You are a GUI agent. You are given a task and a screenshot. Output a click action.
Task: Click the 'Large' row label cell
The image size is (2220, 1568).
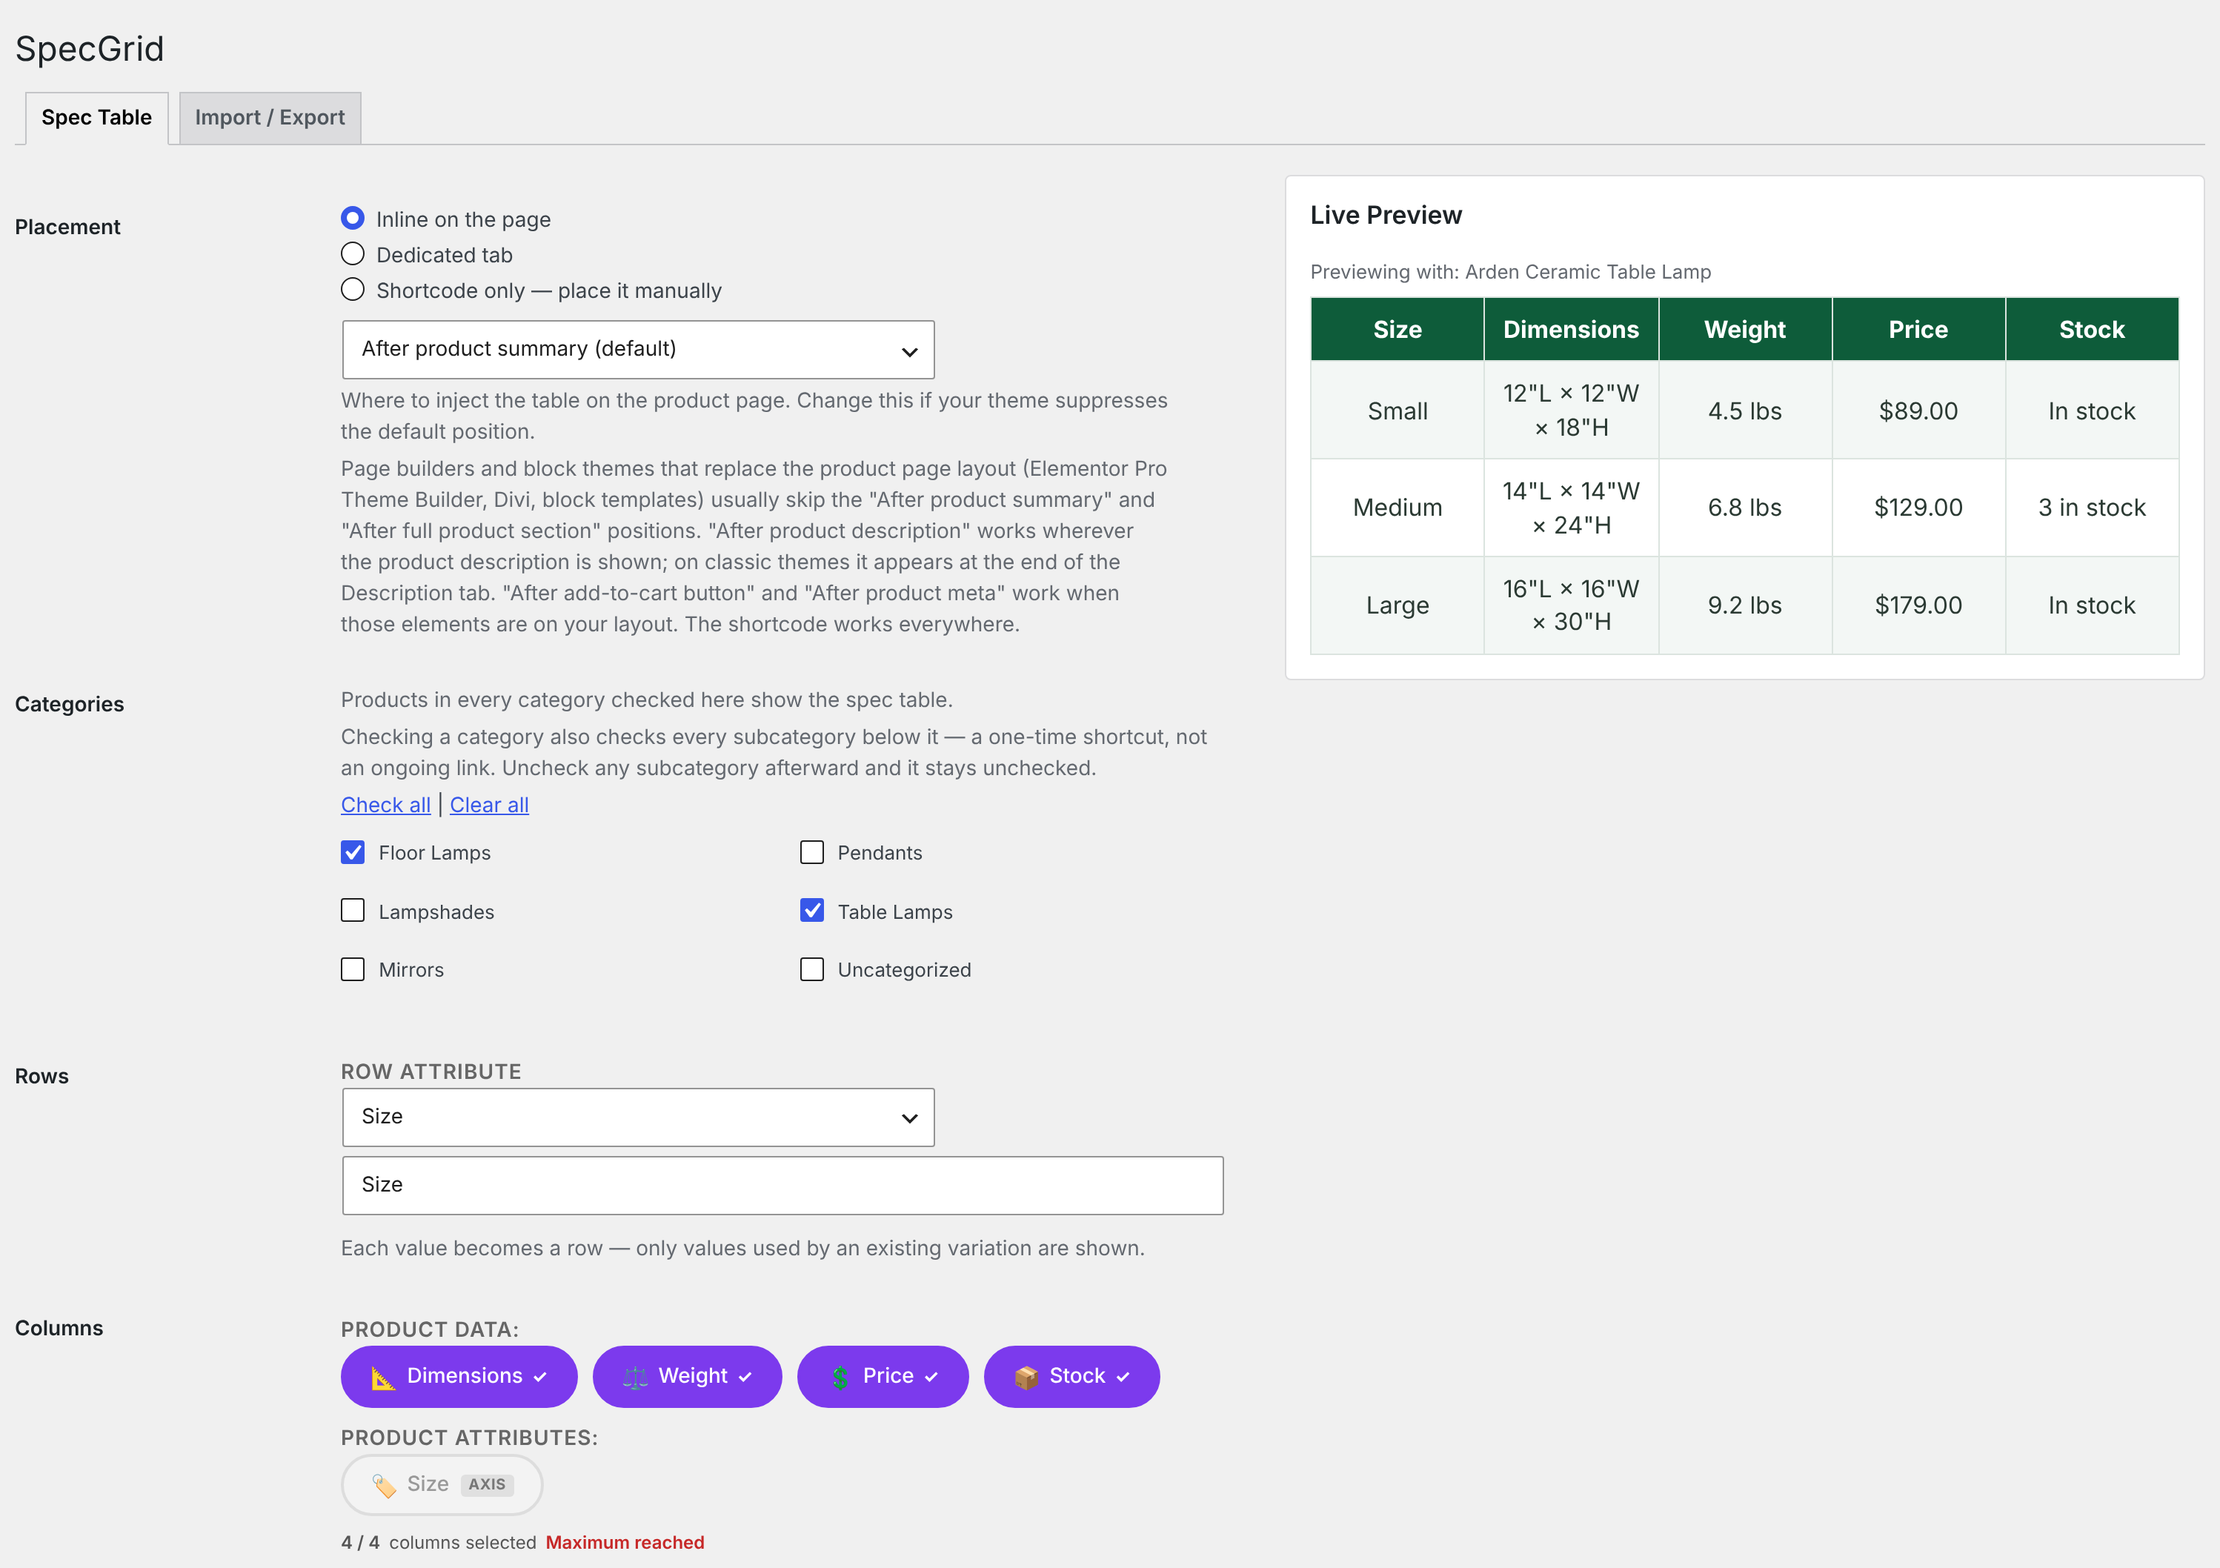[x=1398, y=605]
